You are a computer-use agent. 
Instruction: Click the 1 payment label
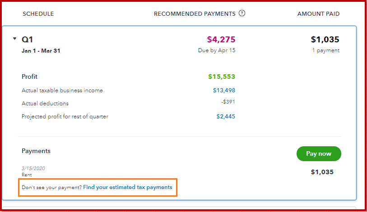click(x=325, y=50)
